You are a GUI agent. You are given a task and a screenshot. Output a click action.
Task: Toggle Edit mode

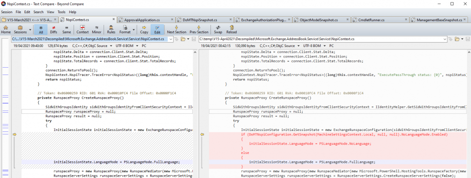157,29
